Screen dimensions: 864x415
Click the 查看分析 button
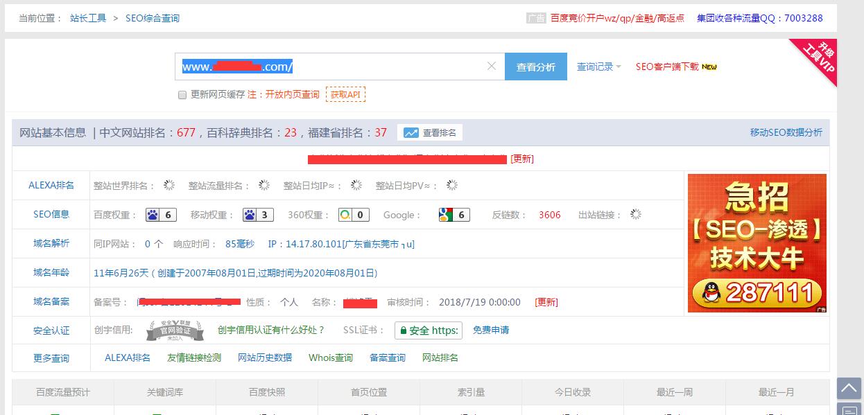(x=534, y=66)
